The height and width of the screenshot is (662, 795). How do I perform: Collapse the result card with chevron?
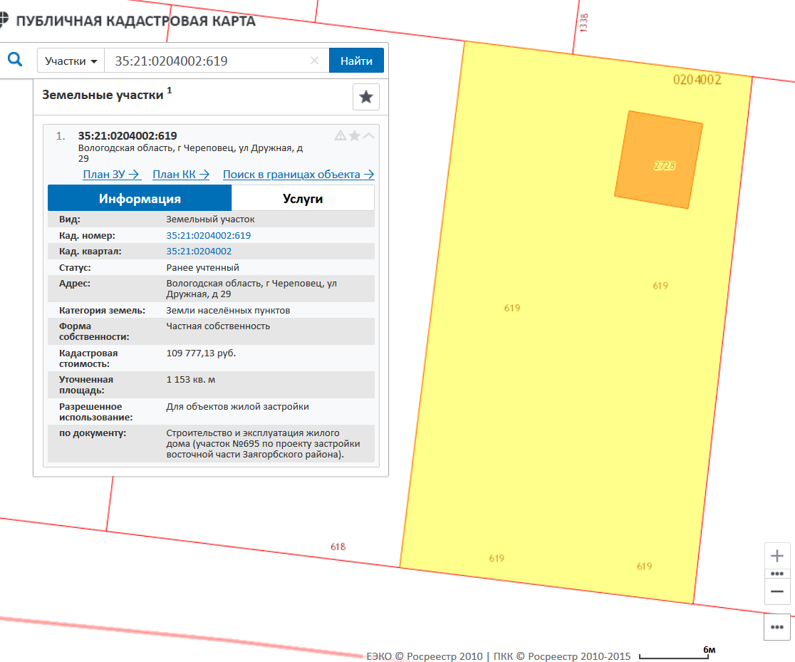point(368,135)
